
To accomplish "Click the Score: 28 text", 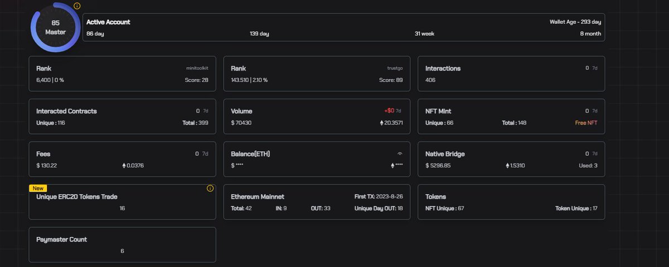I will [x=197, y=80].
